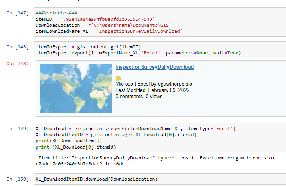286x187 pixels.
Task: Click into the ###Variables### comment line
Action: (x=51, y=13)
